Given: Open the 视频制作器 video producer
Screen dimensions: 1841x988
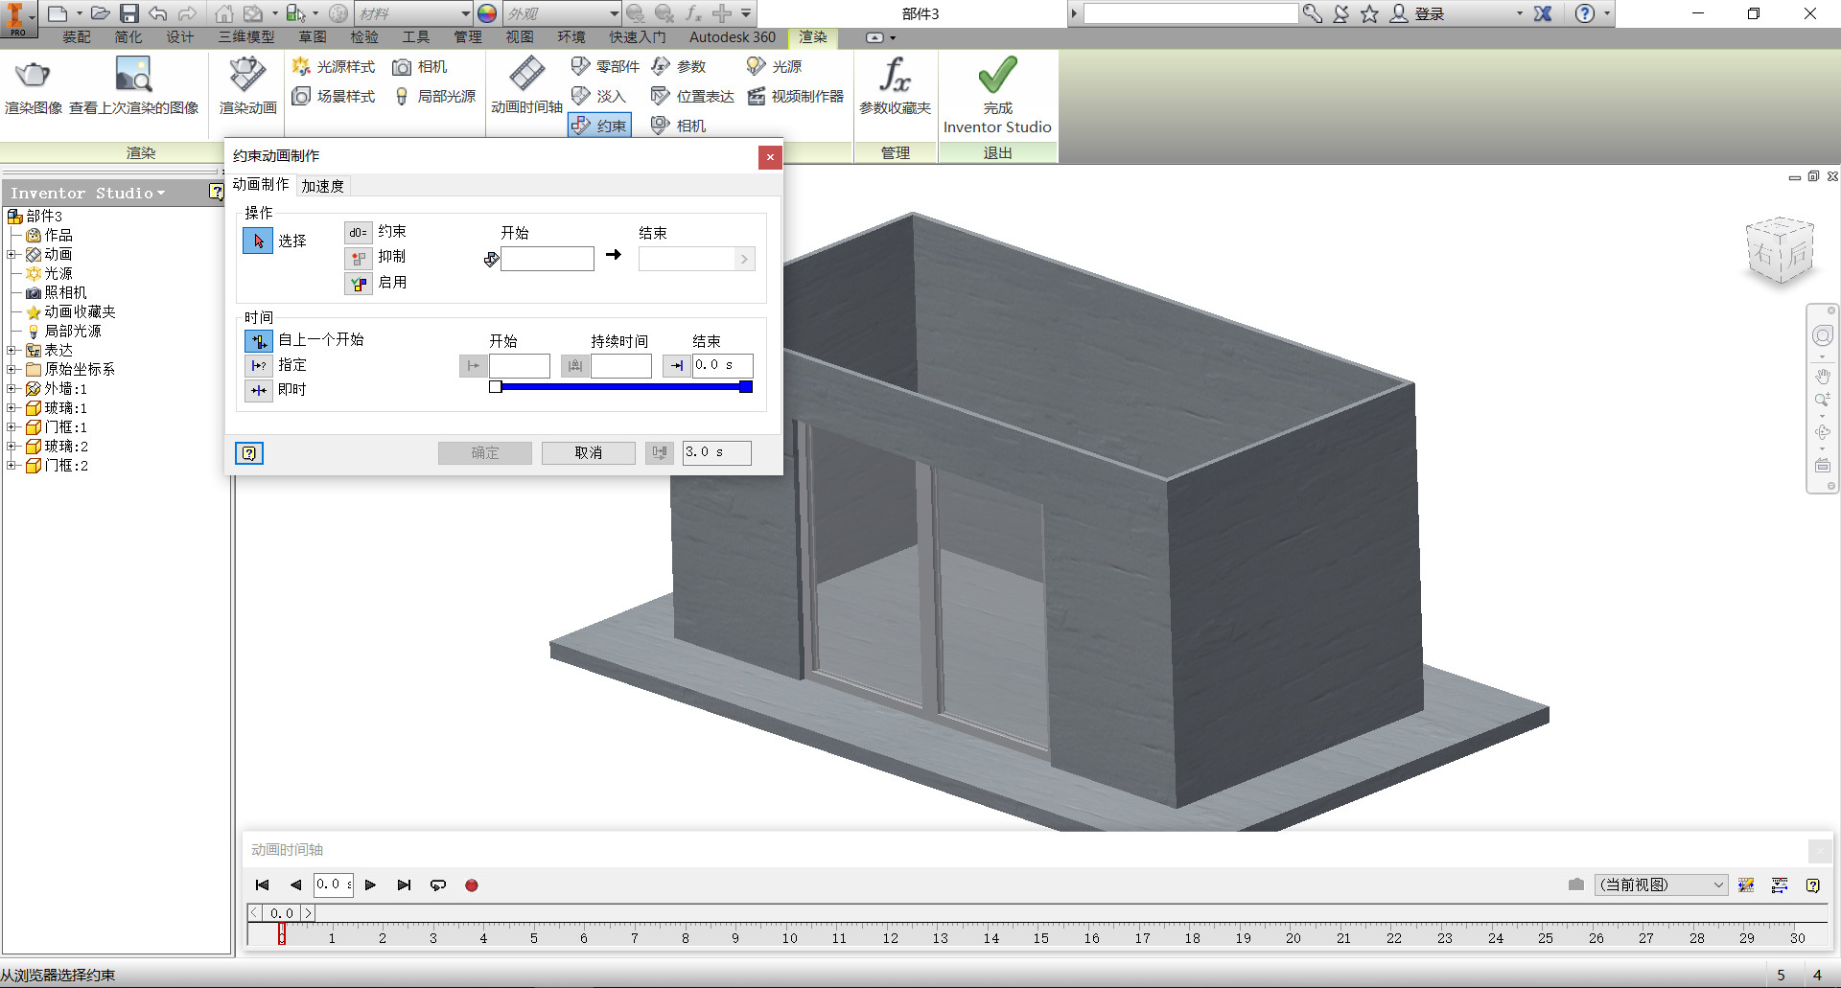Looking at the screenshot, I should (x=795, y=96).
